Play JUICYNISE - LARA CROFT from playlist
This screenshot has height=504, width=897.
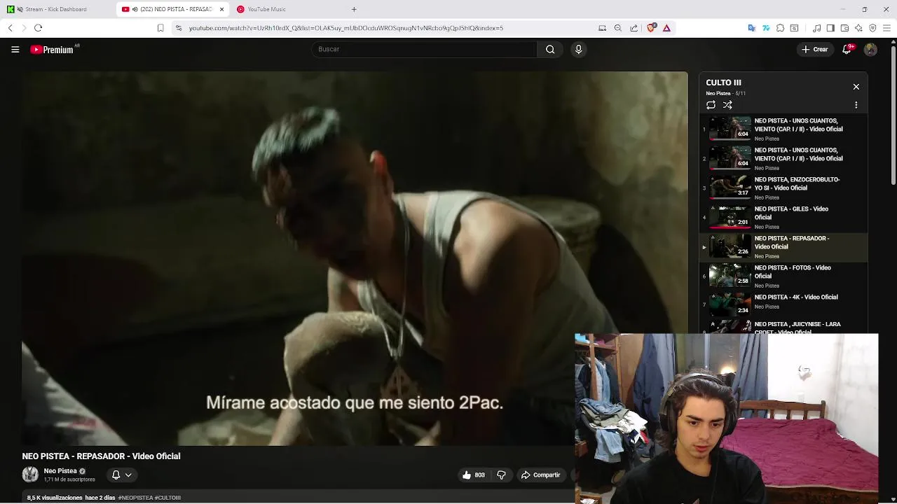(783, 326)
